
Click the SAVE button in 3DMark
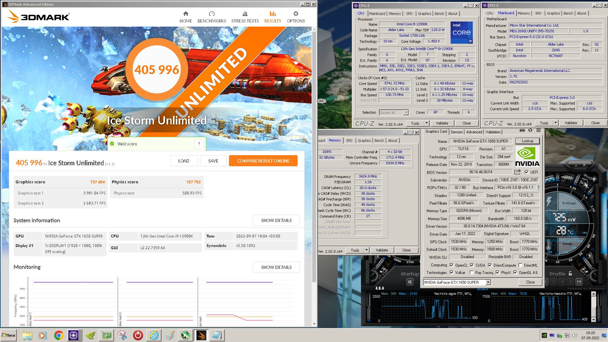[x=213, y=161]
